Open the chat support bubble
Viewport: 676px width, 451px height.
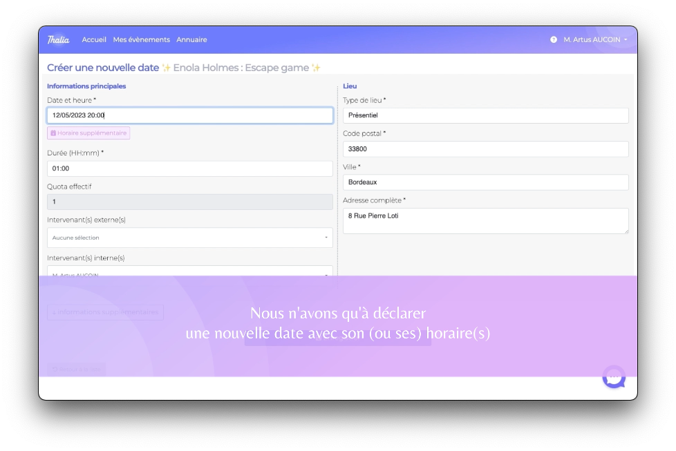613,377
